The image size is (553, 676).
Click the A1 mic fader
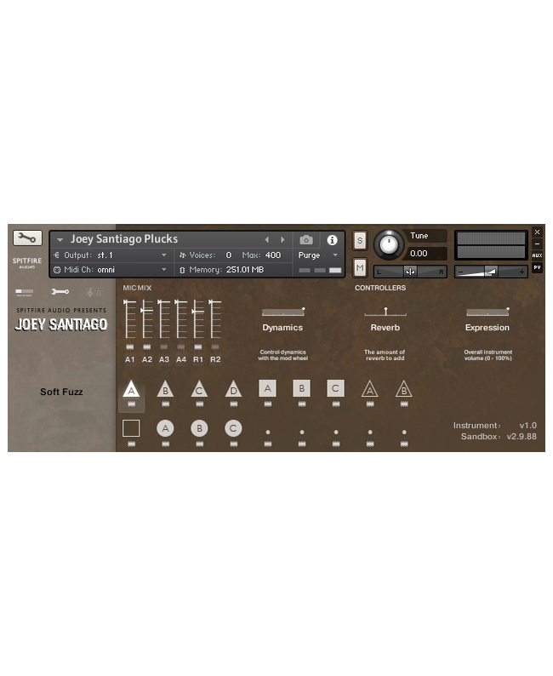pos(130,319)
